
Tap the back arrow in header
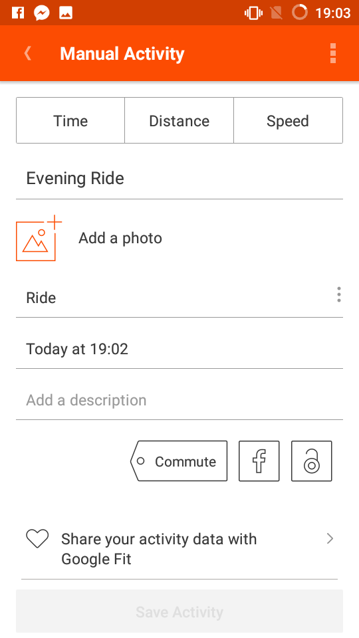pyautogui.click(x=28, y=53)
